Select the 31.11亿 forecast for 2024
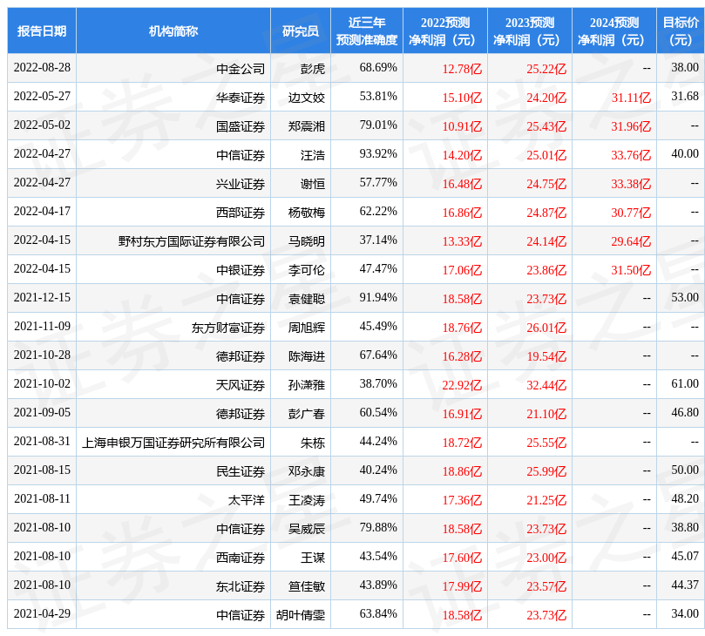705x636 pixels. [631, 98]
